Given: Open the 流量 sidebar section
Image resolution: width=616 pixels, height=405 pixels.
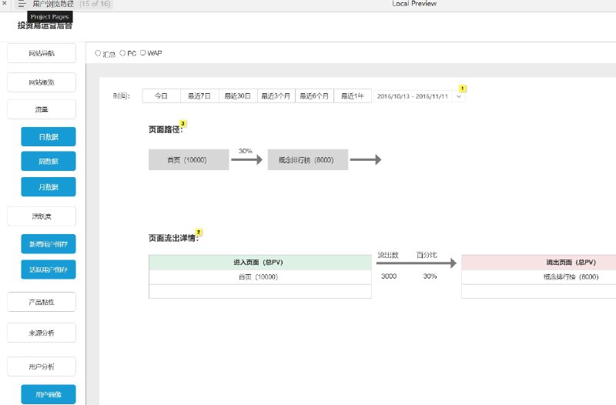Looking at the screenshot, I should click(42, 109).
